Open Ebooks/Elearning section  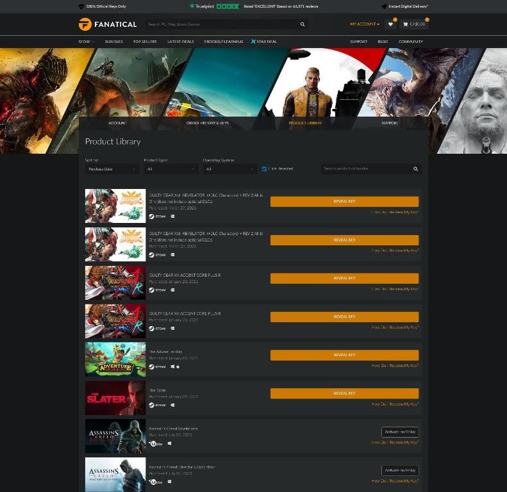coord(224,42)
